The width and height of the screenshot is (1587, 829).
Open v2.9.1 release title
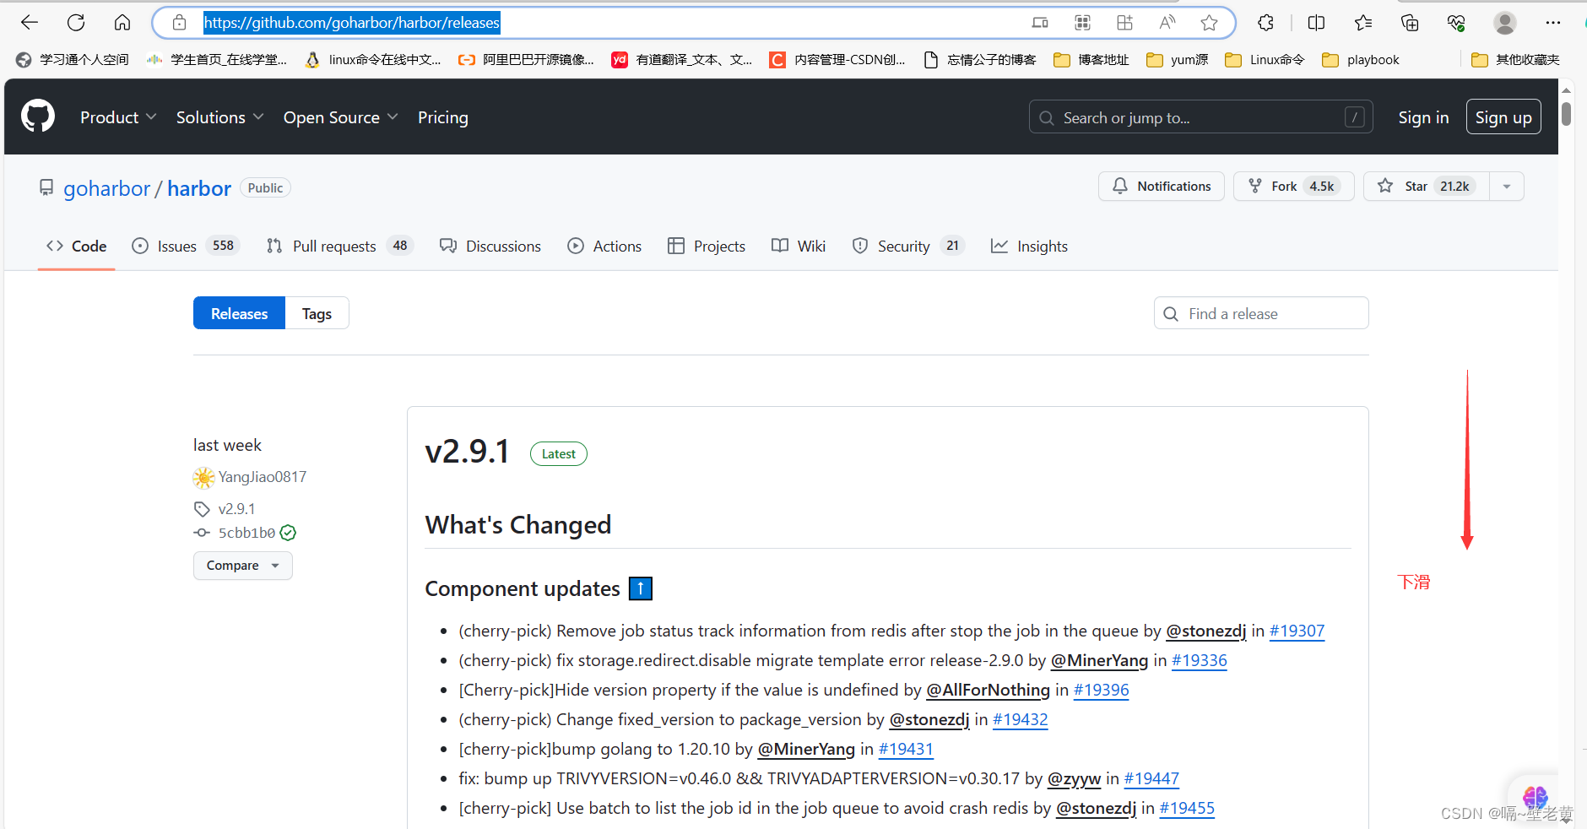[x=467, y=452]
